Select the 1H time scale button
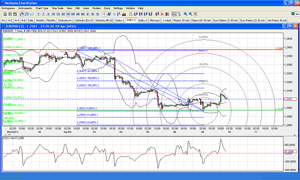The height and width of the screenshot is (180, 300). [x=68, y=14]
